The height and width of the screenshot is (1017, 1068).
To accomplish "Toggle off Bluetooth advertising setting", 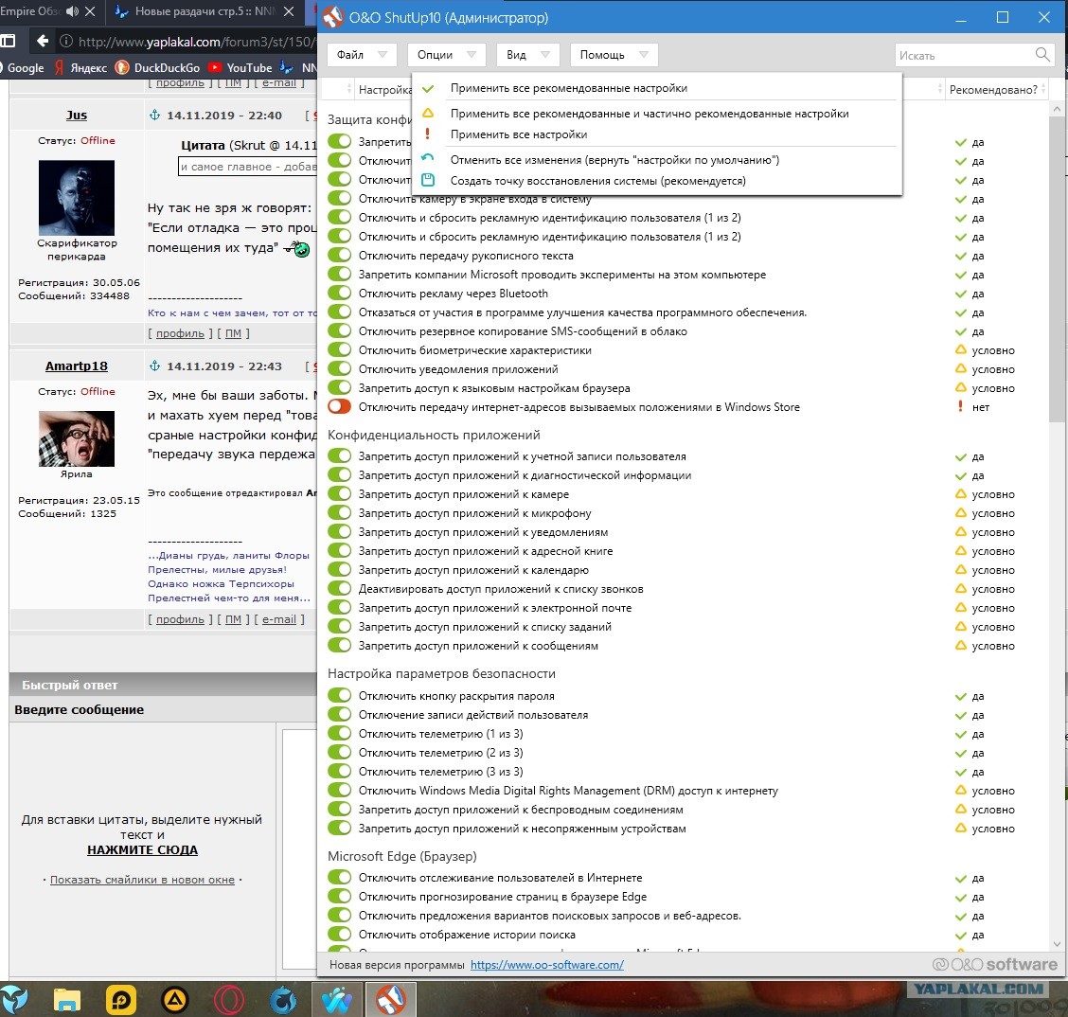I will click(339, 293).
